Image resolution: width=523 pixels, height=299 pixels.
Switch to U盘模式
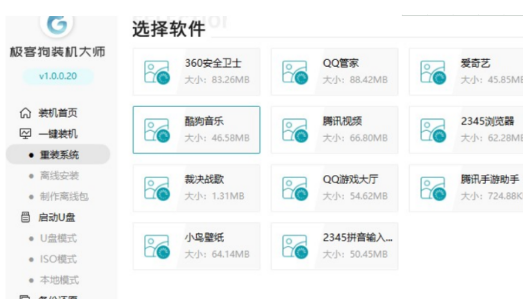58,238
